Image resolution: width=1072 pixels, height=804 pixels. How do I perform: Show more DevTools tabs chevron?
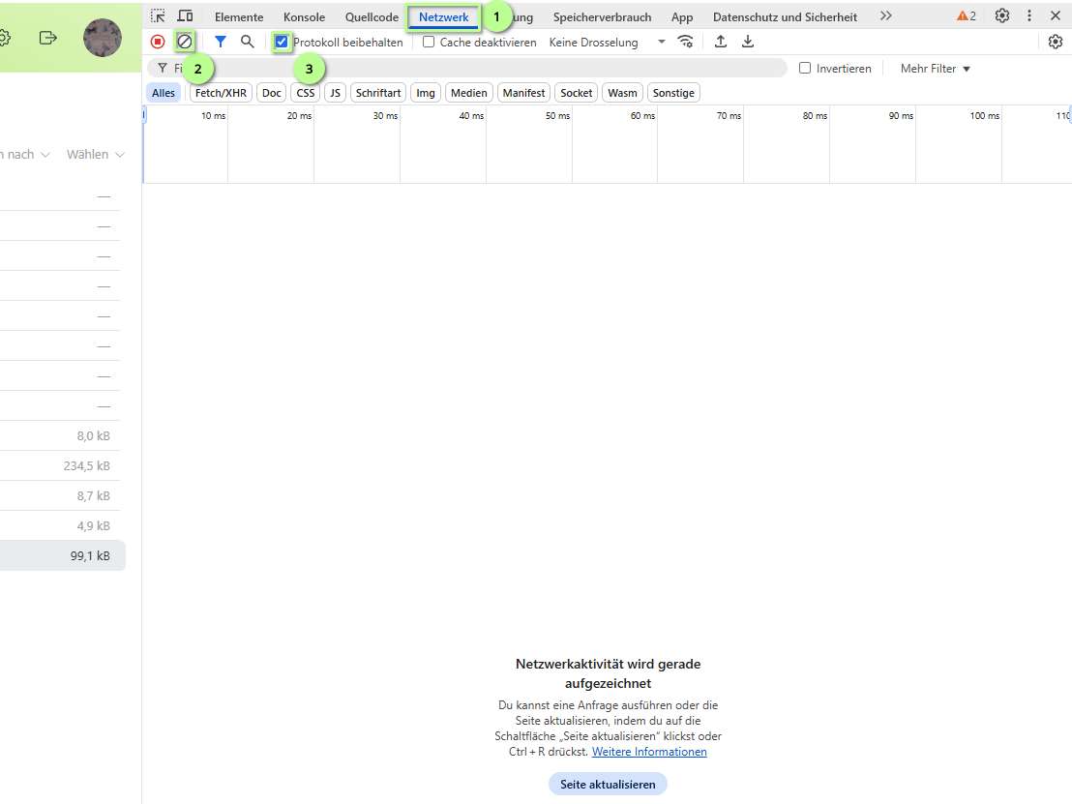point(886,16)
